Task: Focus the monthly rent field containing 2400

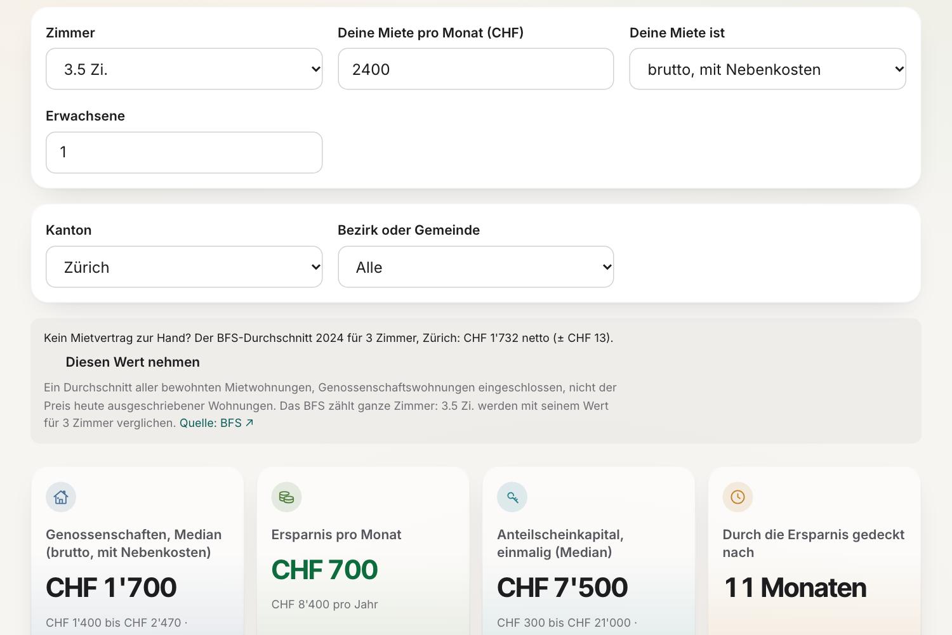Action: point(476,69)
